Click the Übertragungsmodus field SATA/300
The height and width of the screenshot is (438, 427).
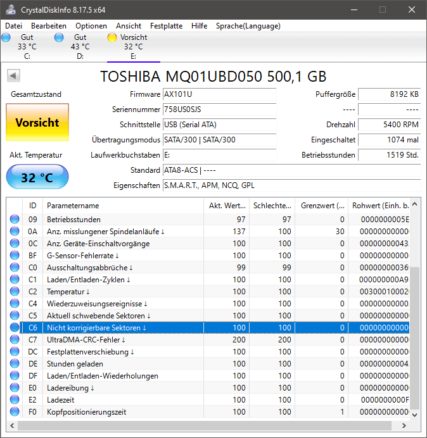click(x=219, y=140)
